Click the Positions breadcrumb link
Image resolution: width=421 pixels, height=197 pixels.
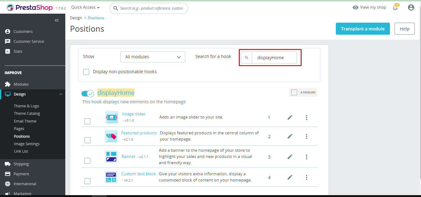pos(96,18)
